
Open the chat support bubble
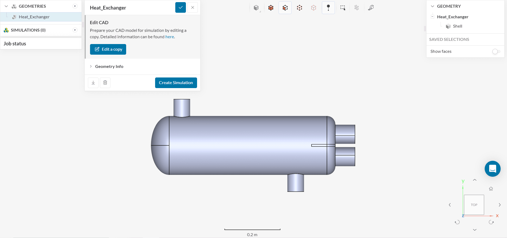coord(492,169)
